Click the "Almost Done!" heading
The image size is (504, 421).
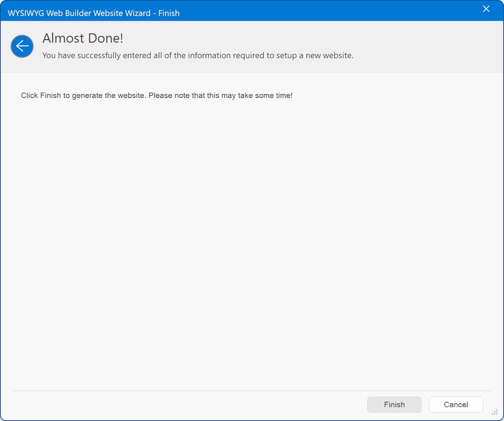(x=83, y=38)
